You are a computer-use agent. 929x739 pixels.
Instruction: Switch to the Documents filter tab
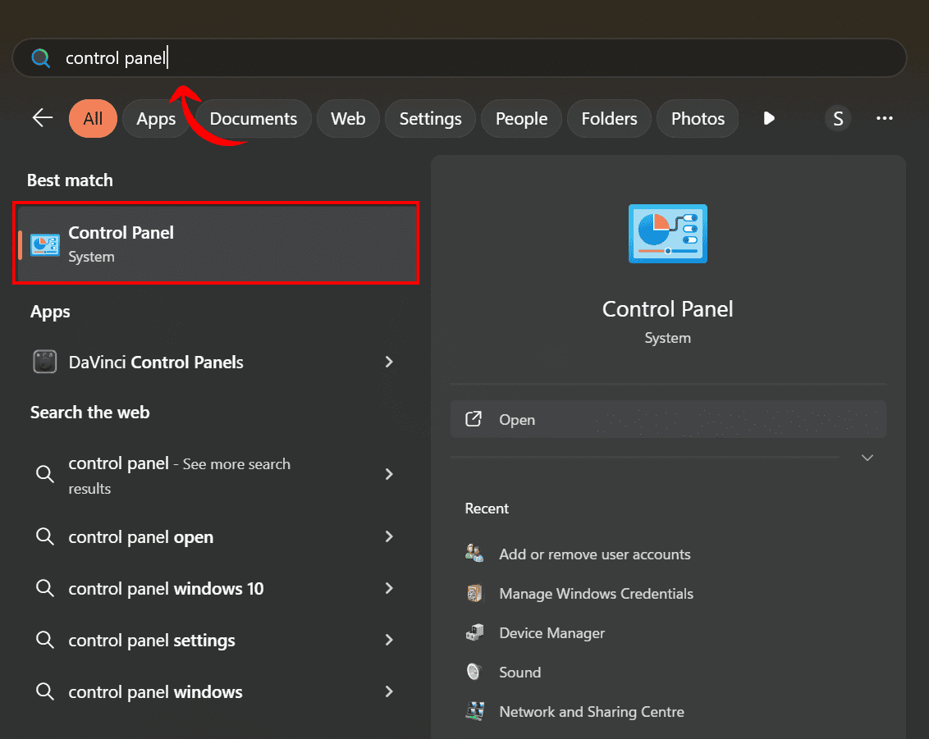tap(253, 118)
